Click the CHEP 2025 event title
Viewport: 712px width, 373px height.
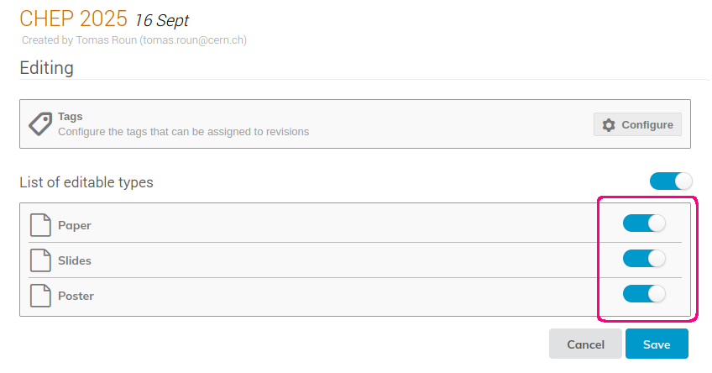pyautogui.click(x=74, y=18)
